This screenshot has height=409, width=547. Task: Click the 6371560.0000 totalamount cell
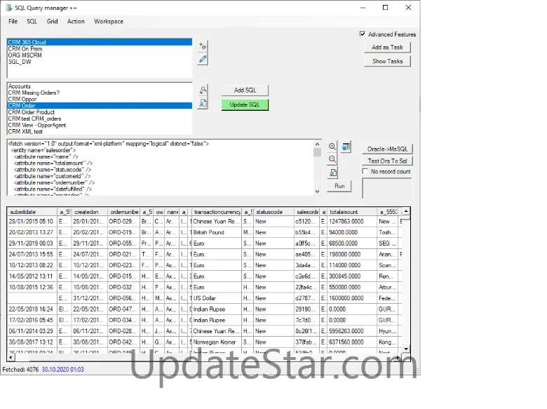click(x=352, y=342)
